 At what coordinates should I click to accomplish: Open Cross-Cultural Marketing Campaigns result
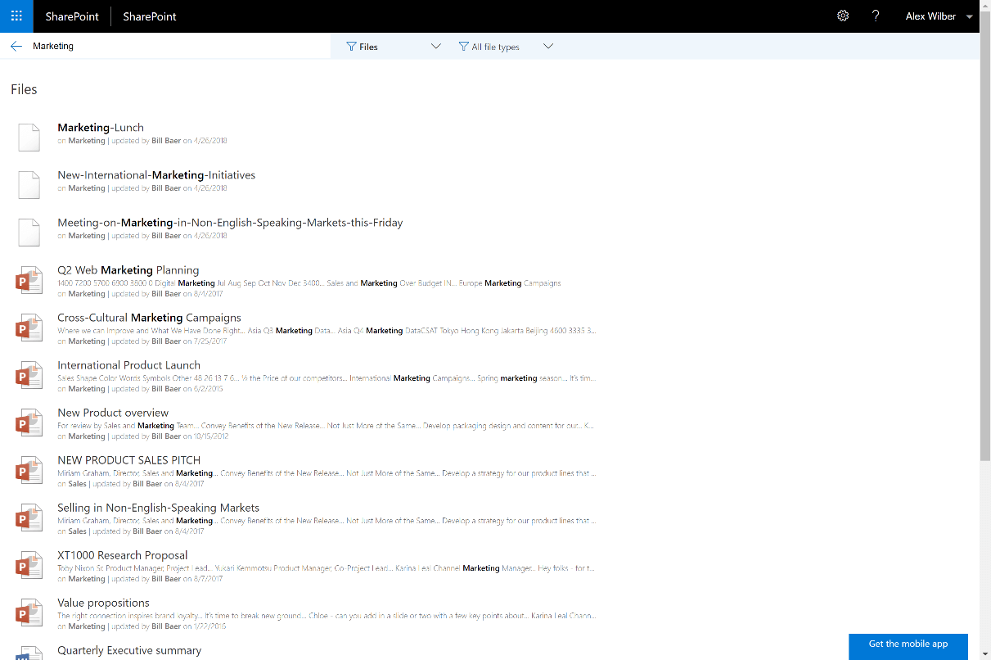149,318
